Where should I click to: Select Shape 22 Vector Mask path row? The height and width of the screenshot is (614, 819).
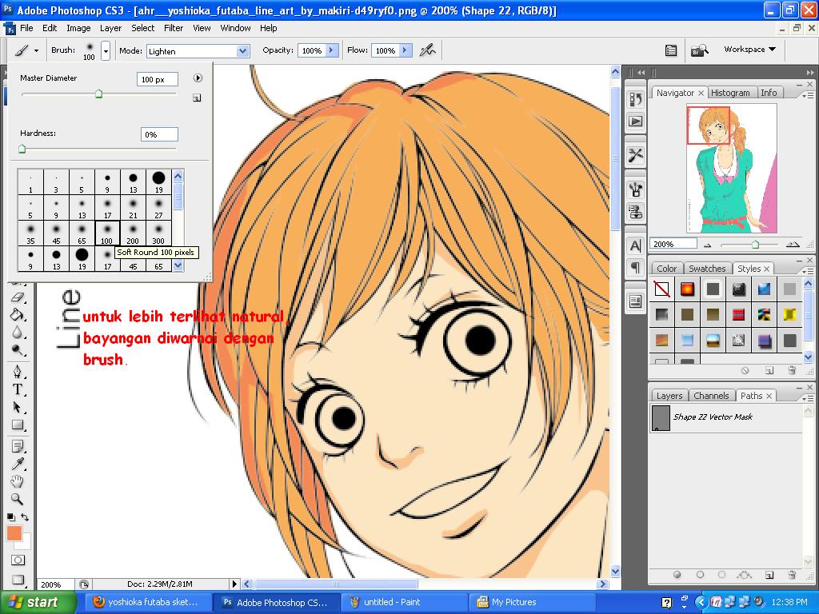726,417
